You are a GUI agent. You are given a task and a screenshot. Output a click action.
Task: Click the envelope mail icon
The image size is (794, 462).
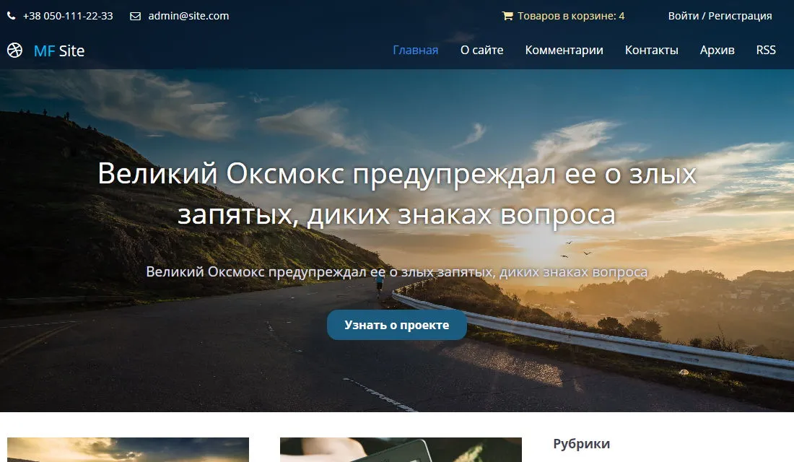tap(135, 16)
